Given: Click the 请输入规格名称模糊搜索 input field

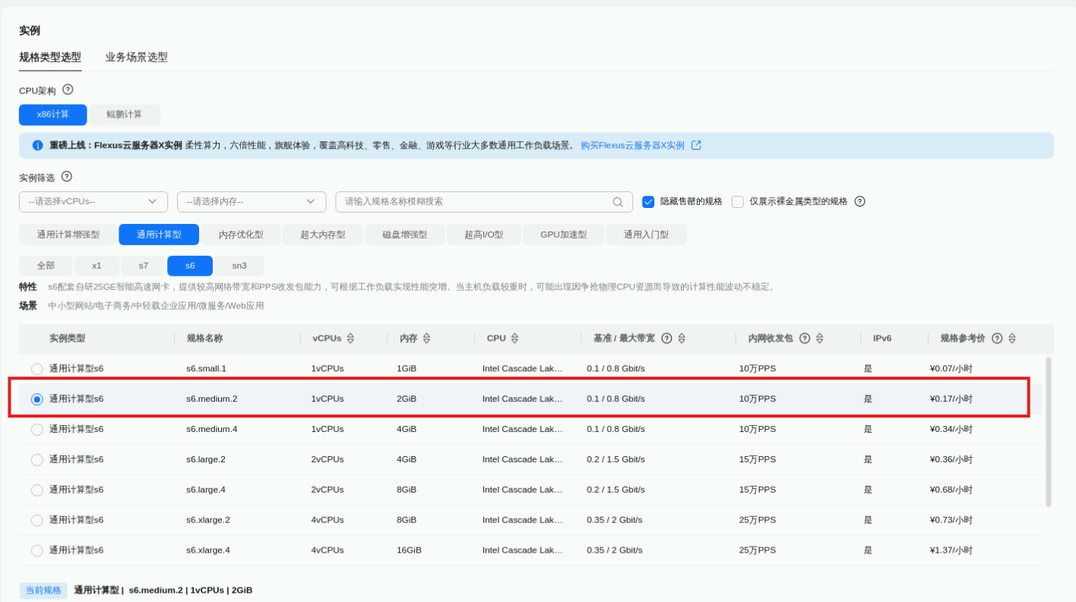Looking at the screenshot, I should [475, 202].
